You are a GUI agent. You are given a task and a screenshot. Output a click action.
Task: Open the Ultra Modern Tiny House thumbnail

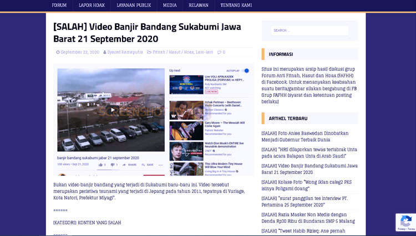coord(186,169)
